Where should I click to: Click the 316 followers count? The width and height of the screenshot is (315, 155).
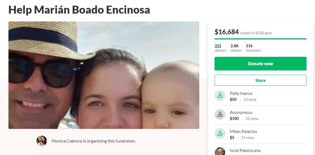pos(253,48)
